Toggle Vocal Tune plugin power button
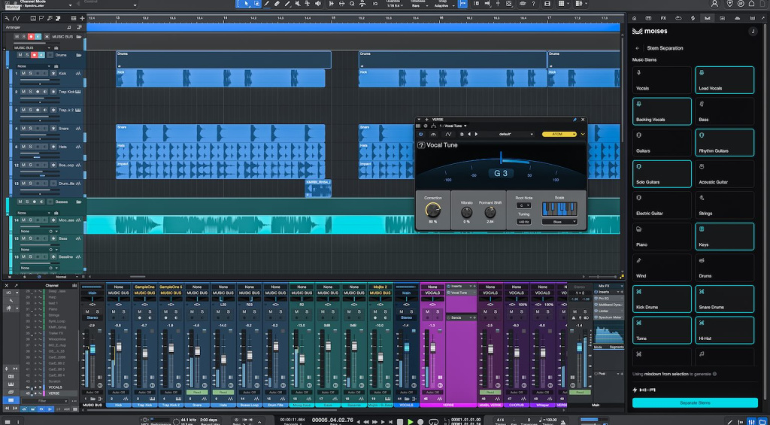The image size is (770, 425). (x=421, y=134)
